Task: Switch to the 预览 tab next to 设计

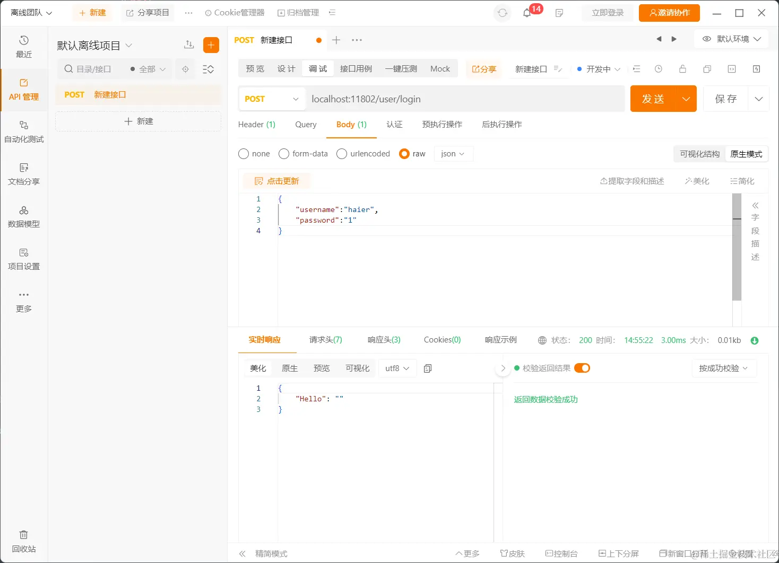Action: coord(255,69)
